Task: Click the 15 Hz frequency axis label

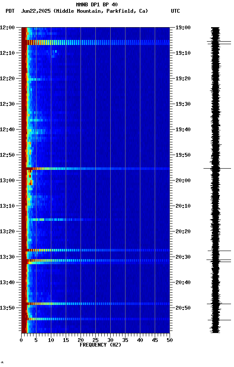Action: pos(66,340)
